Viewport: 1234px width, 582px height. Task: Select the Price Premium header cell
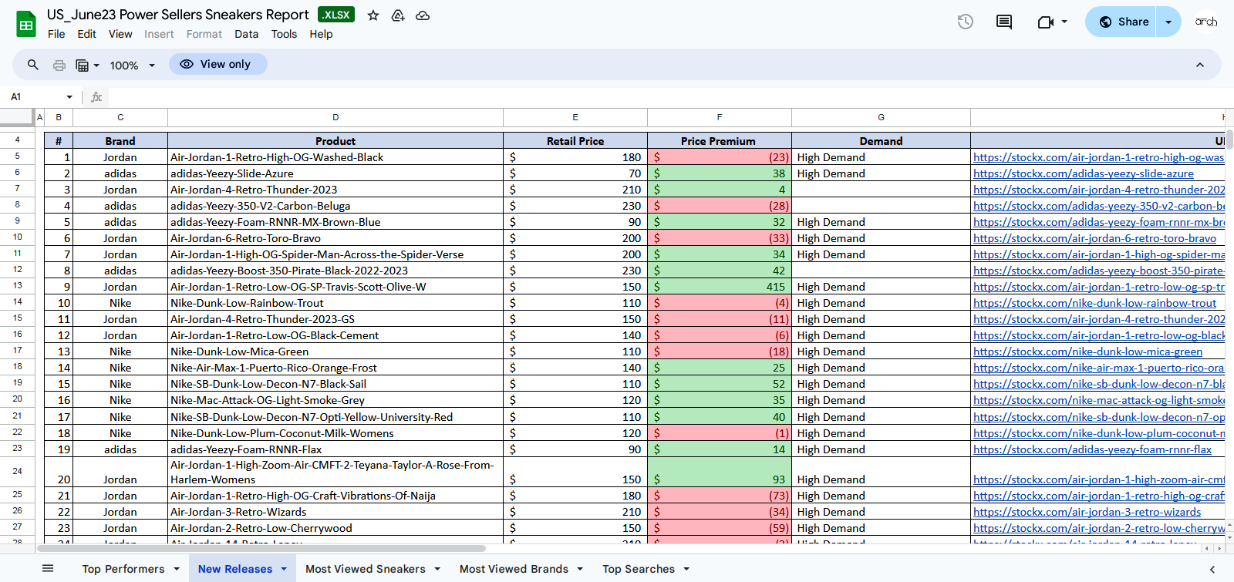(720, 141)
